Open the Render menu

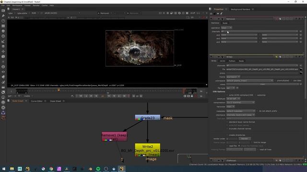[36, 5]
